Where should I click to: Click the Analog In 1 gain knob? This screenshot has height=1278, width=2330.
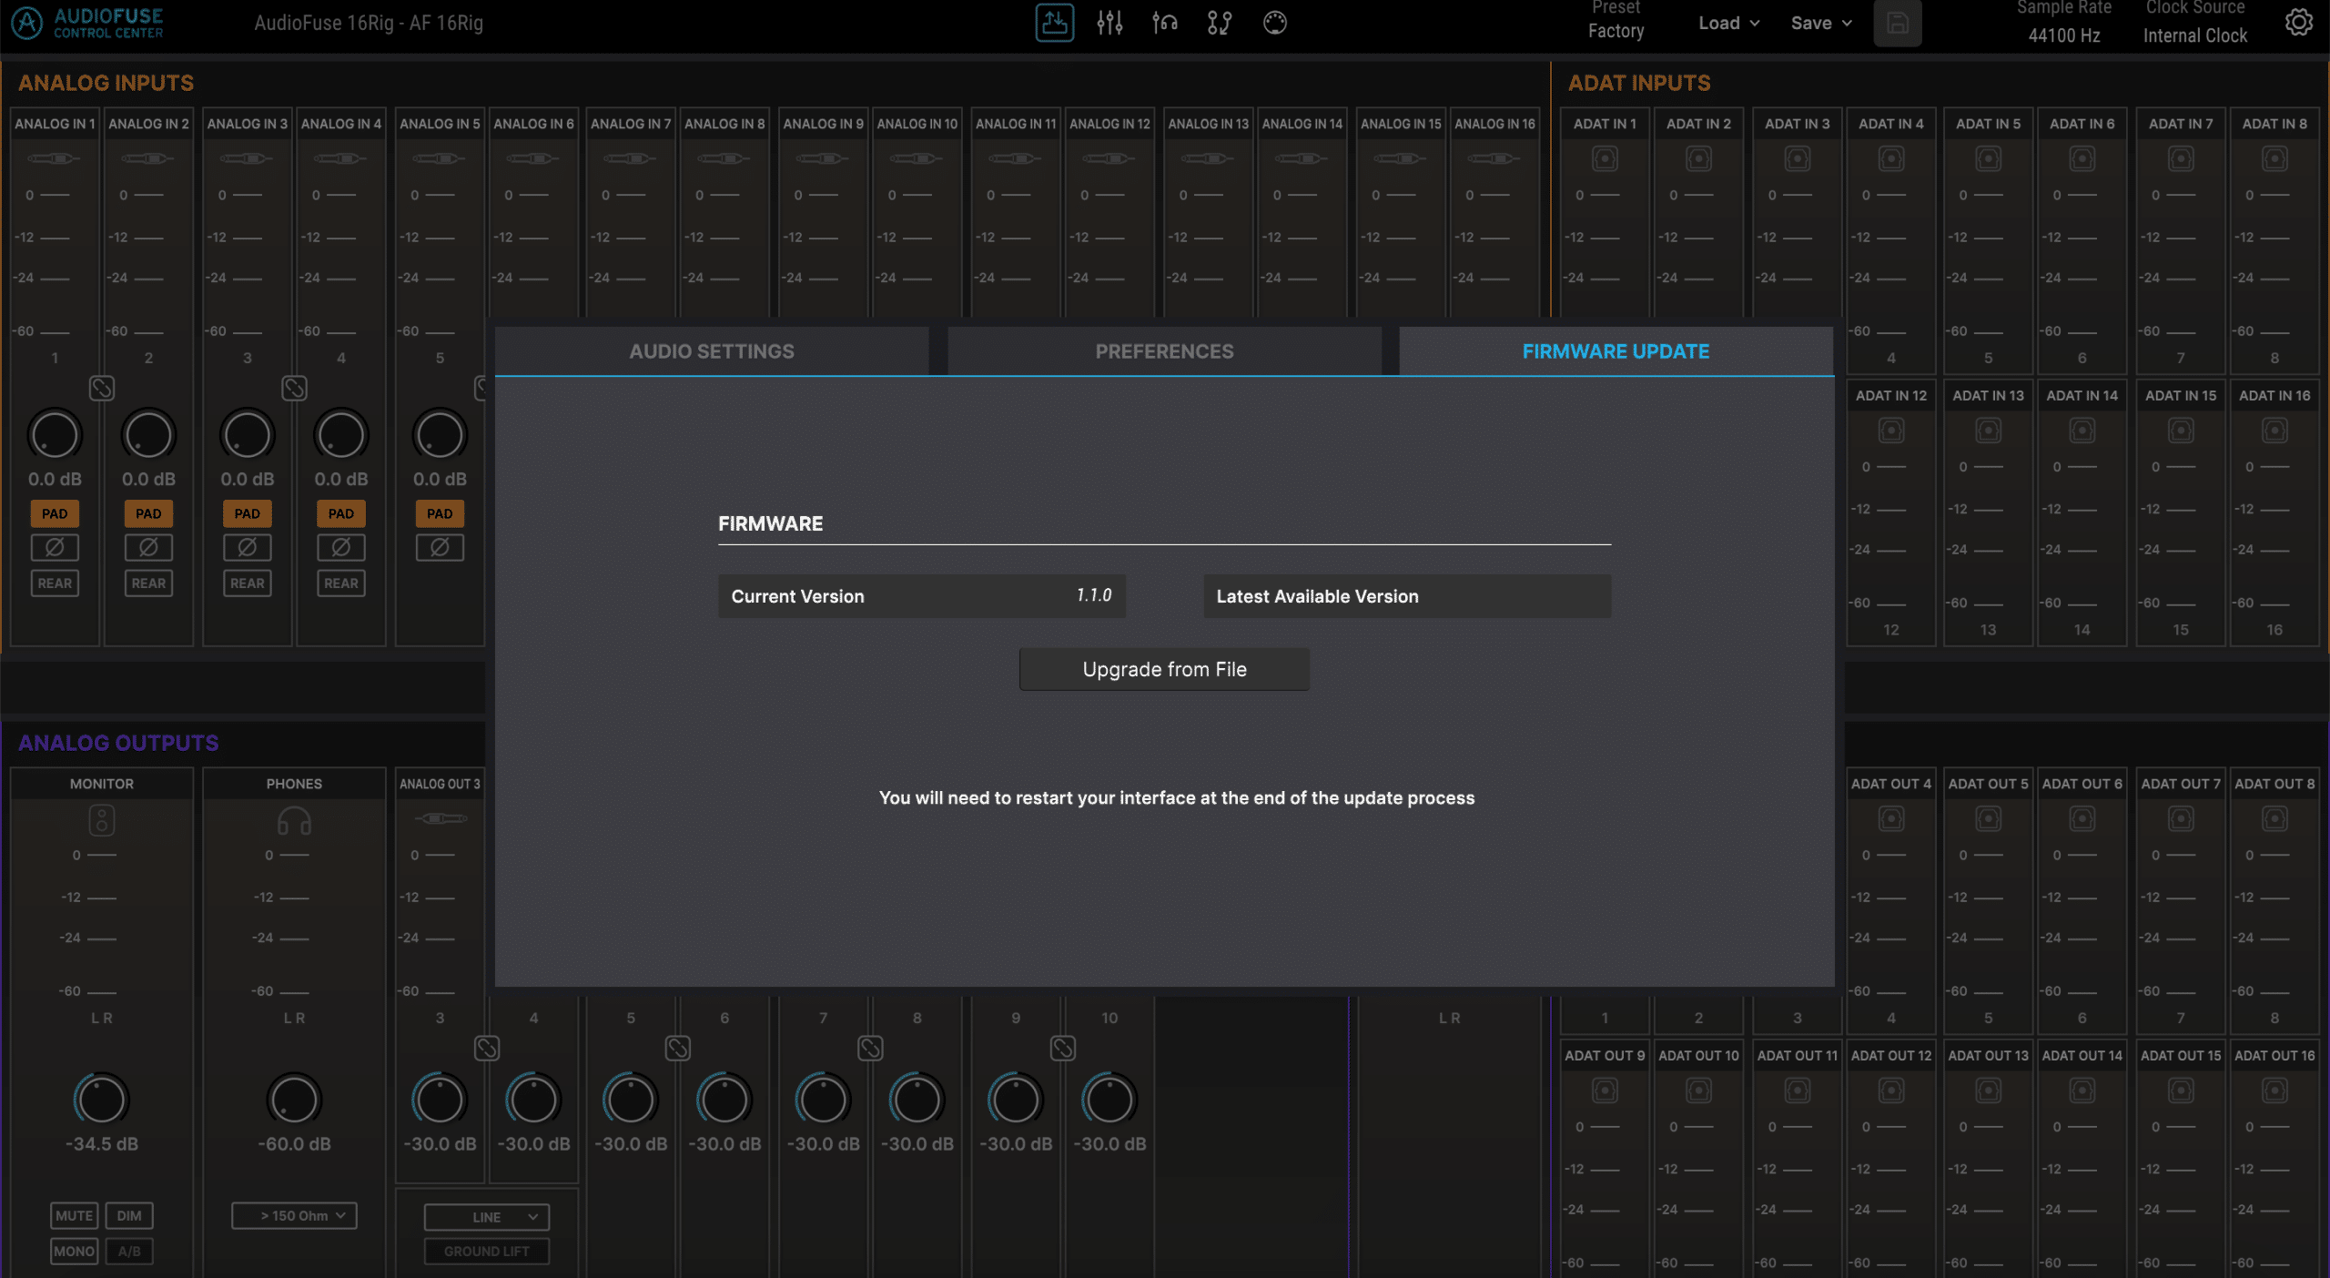pyautogui.click(x=55, y=435)
